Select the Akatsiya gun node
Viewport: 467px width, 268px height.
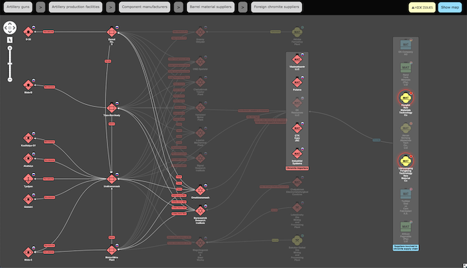28,158
